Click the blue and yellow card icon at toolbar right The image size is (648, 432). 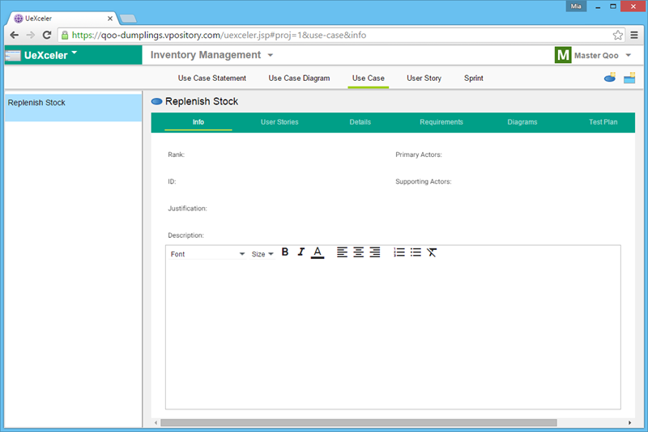(629, 78)
